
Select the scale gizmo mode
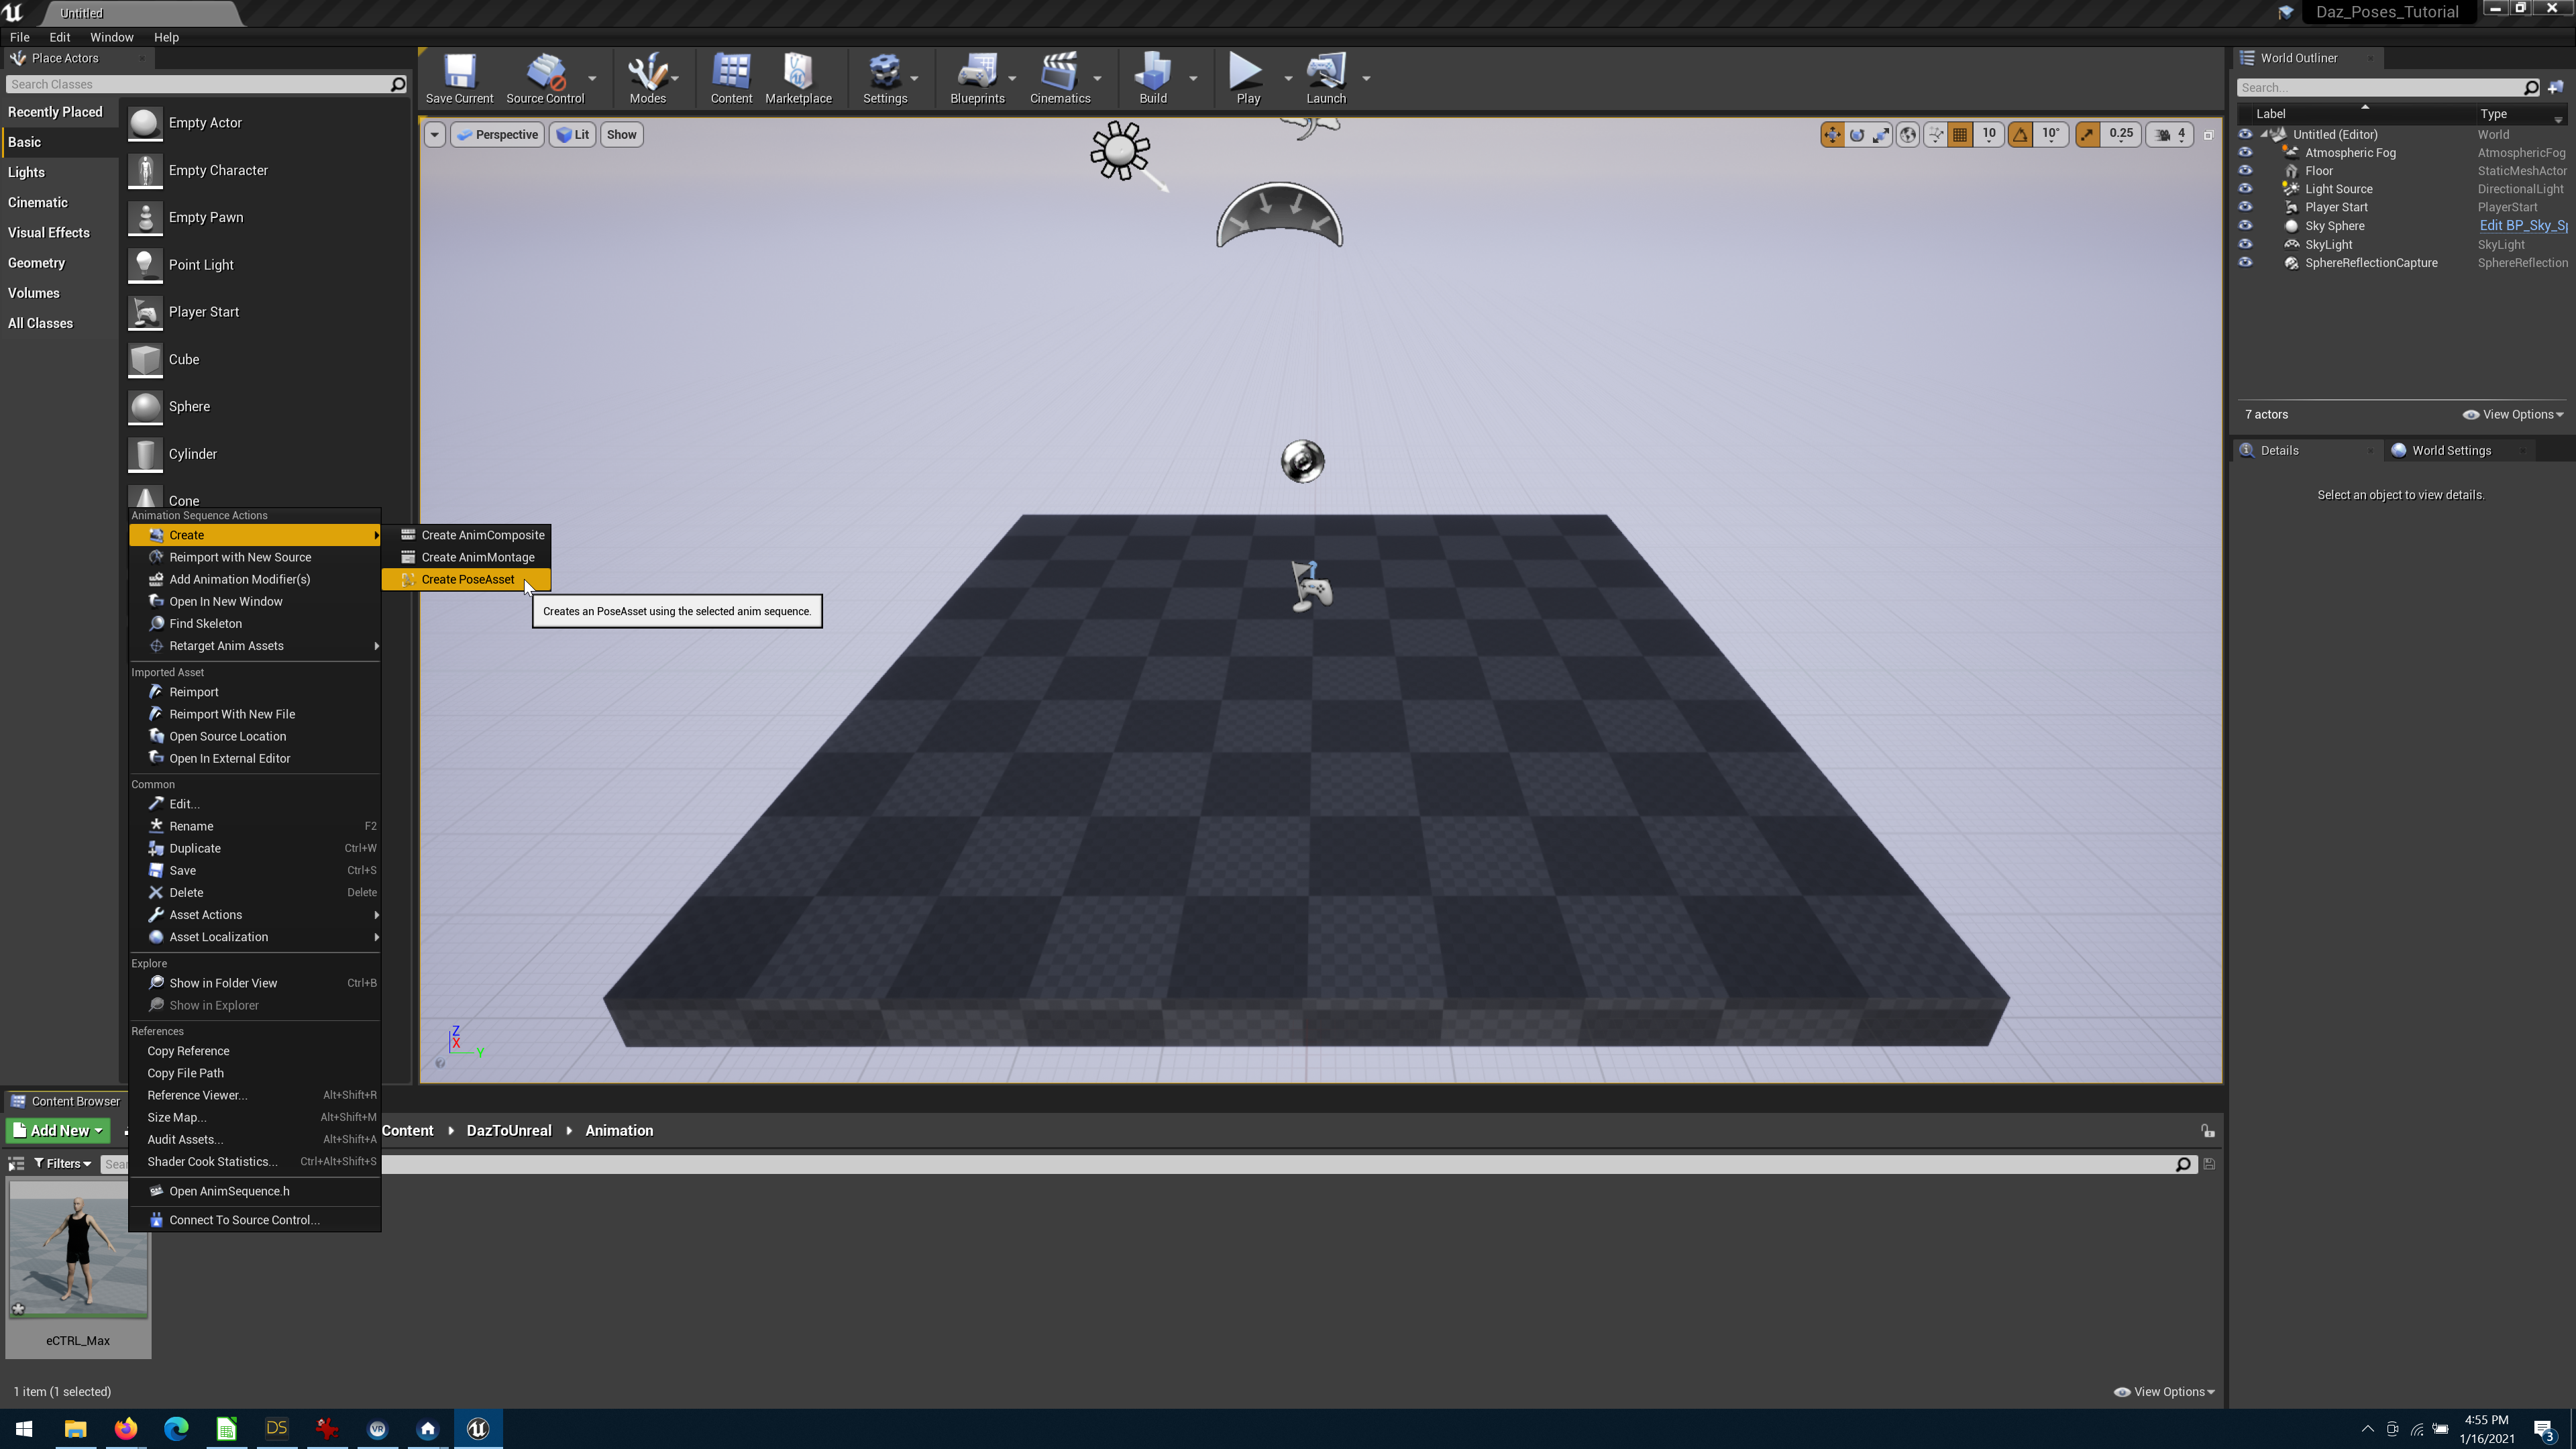click(1881, 134)
